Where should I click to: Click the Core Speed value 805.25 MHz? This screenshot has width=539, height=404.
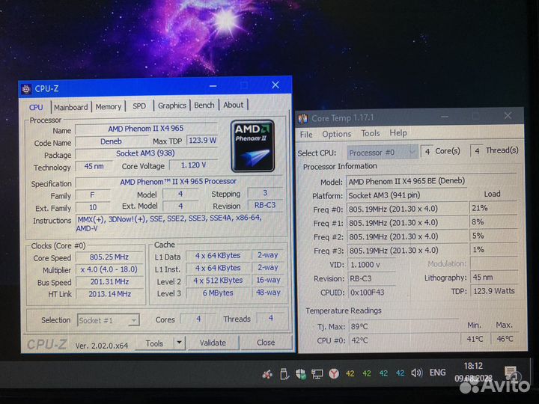[x=109, y=257]
